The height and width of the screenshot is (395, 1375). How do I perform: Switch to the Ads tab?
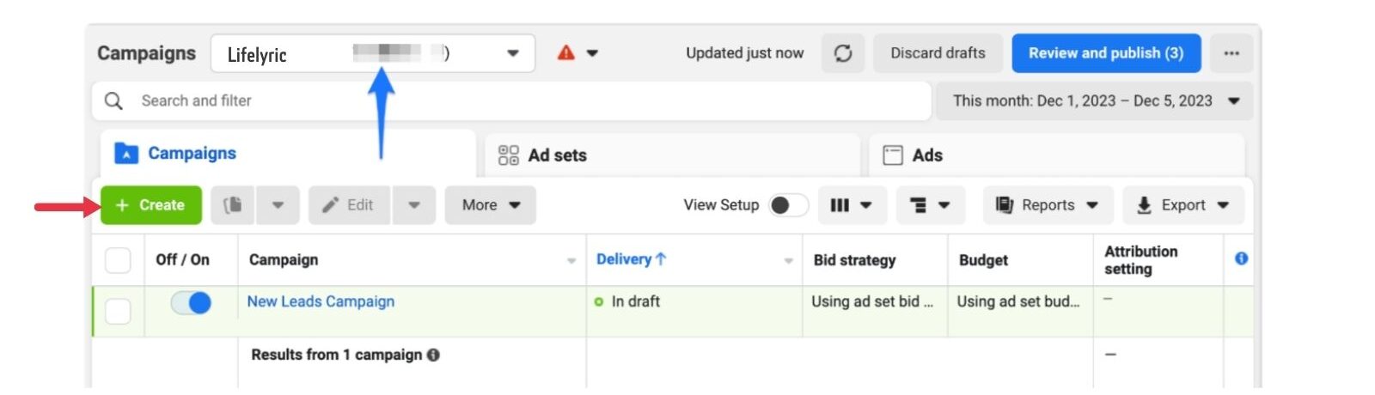926,155
